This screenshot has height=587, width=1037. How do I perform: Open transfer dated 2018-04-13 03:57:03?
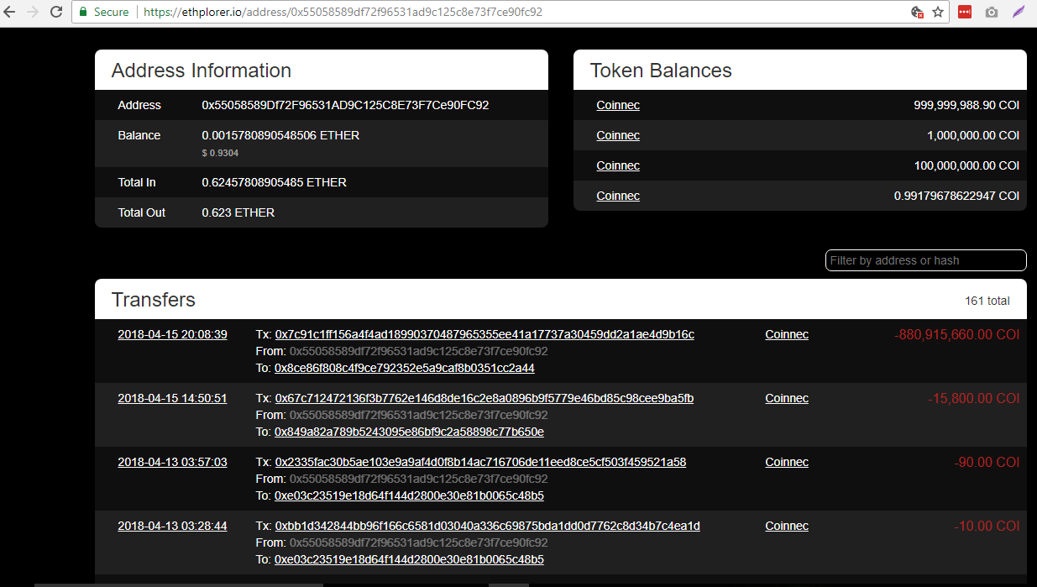point(172,462)
